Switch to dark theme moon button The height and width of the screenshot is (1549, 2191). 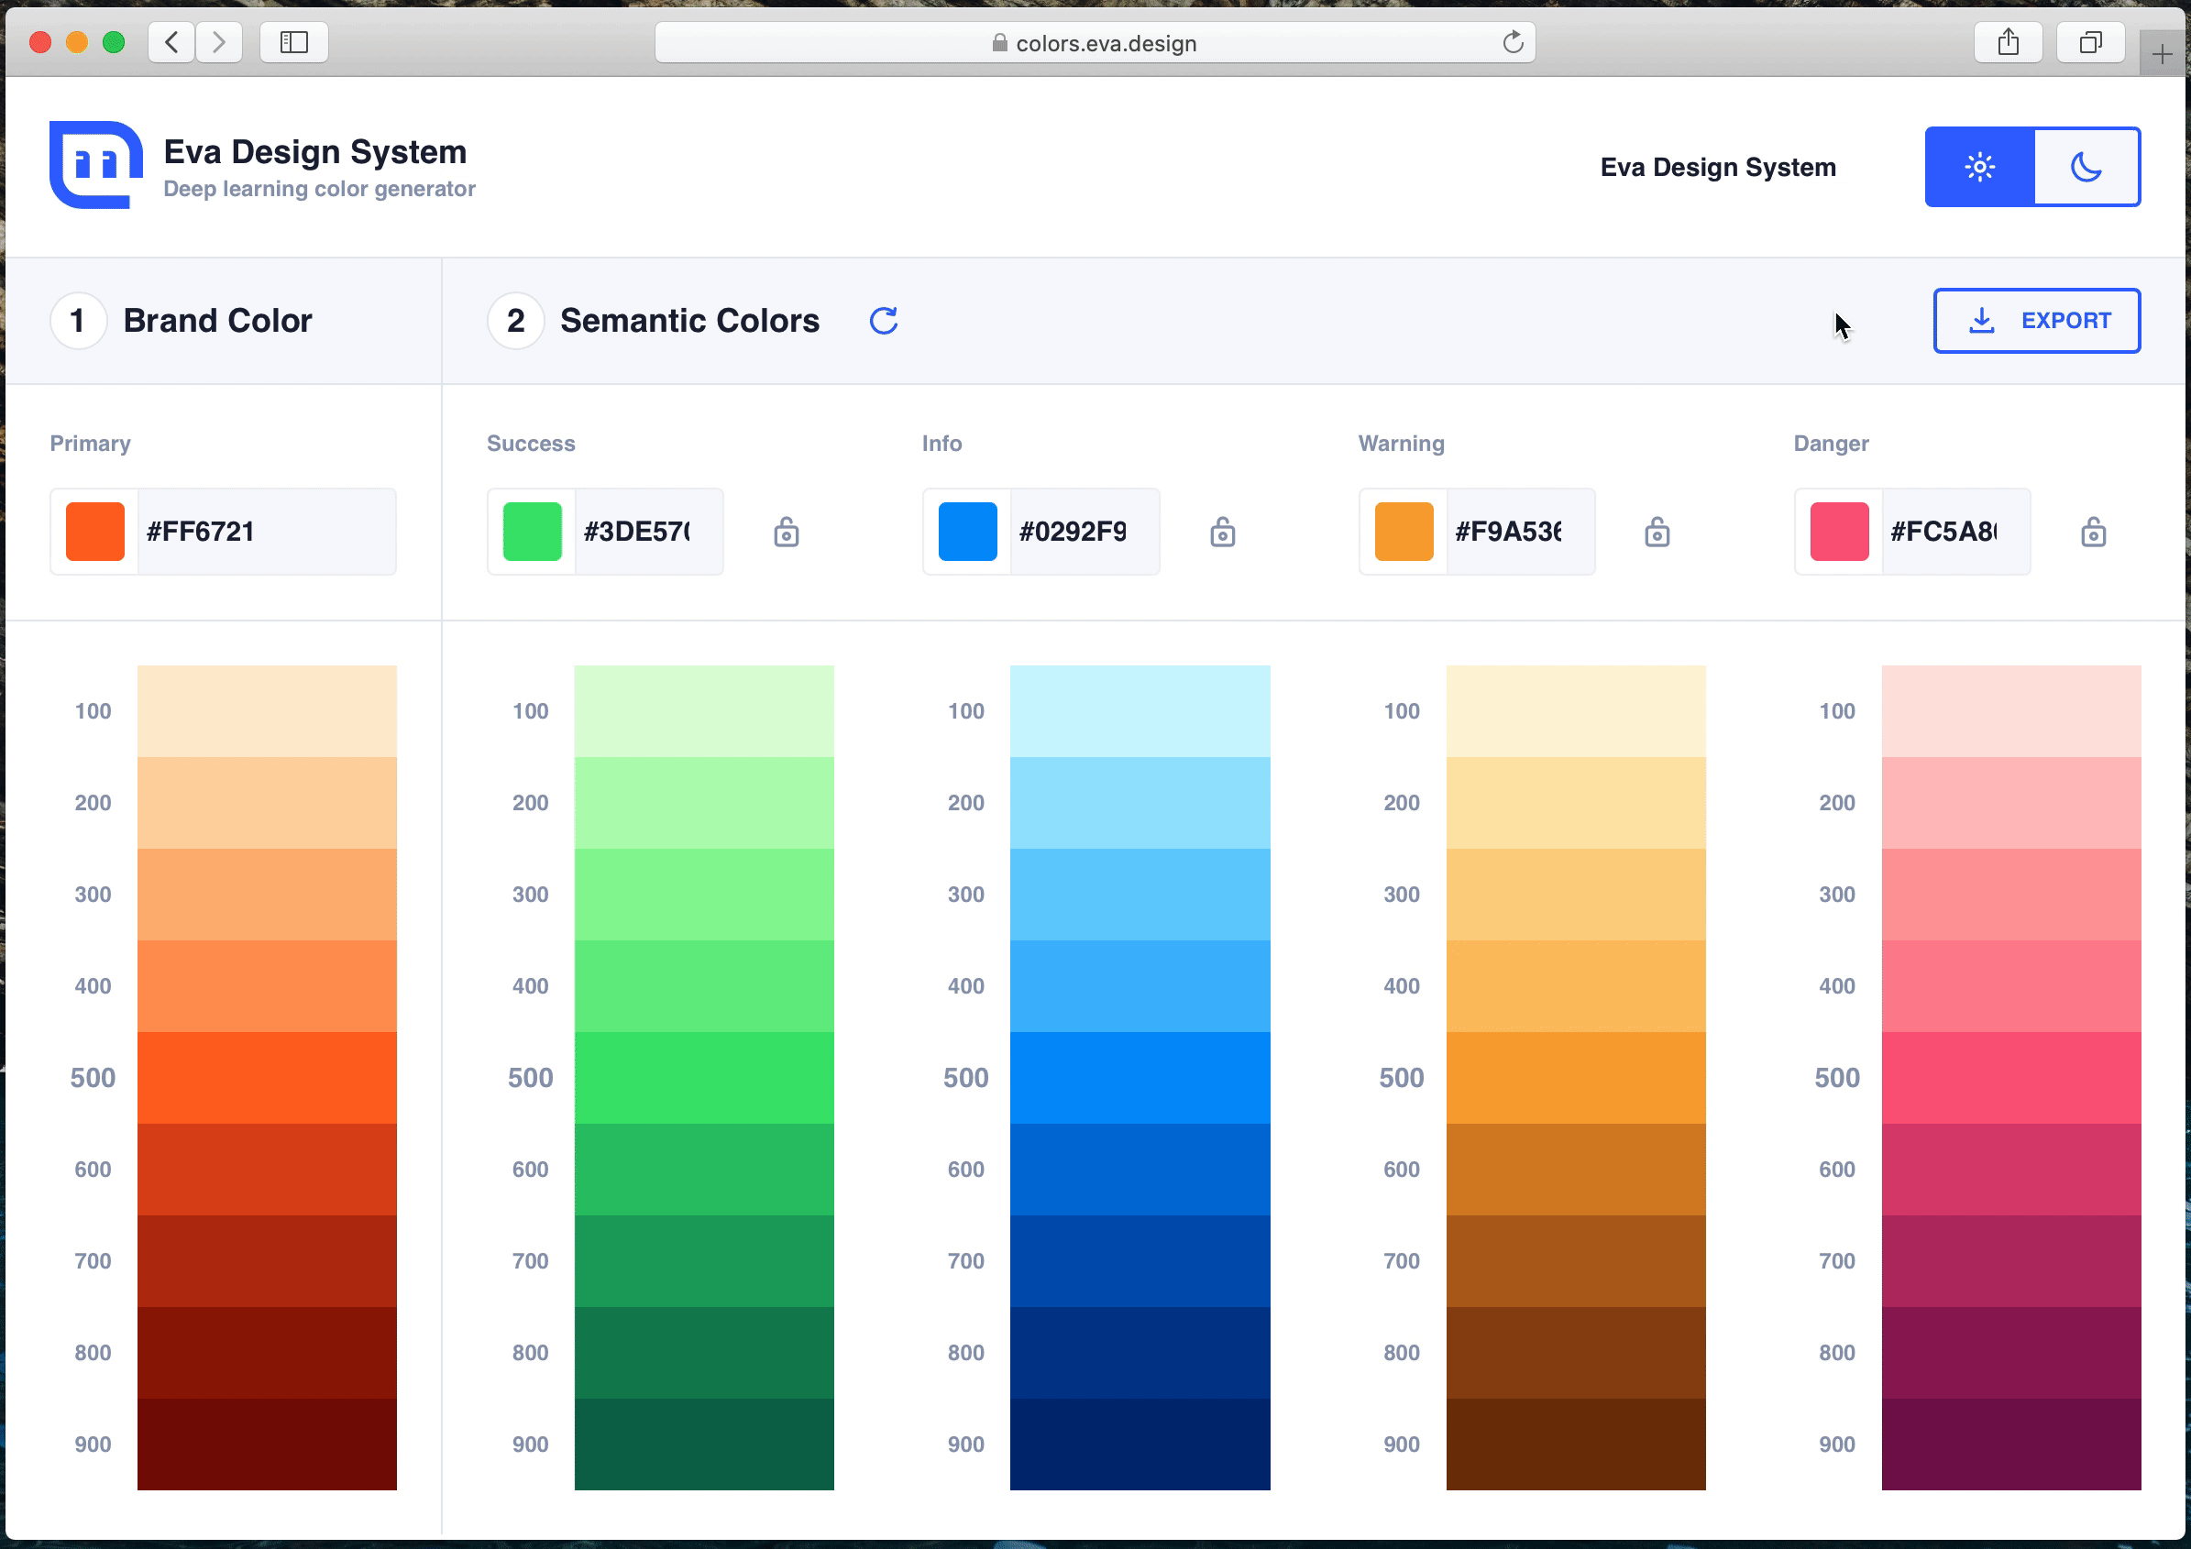coord(2087,167)
